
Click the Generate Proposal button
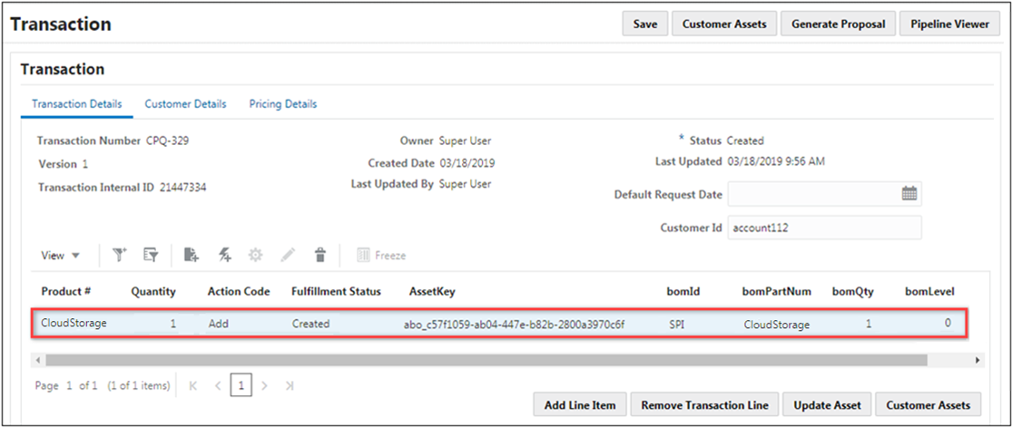(838, 24)
